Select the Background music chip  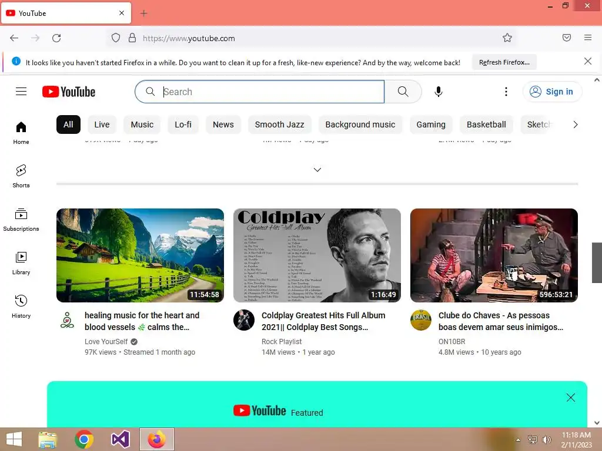(360, 124)
